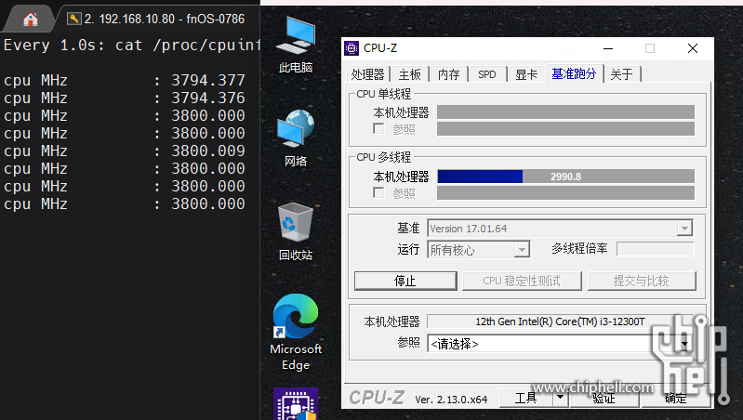Click the CPU 稳定性测试 button
The image size is (743, 420).
tap(522, 281)
